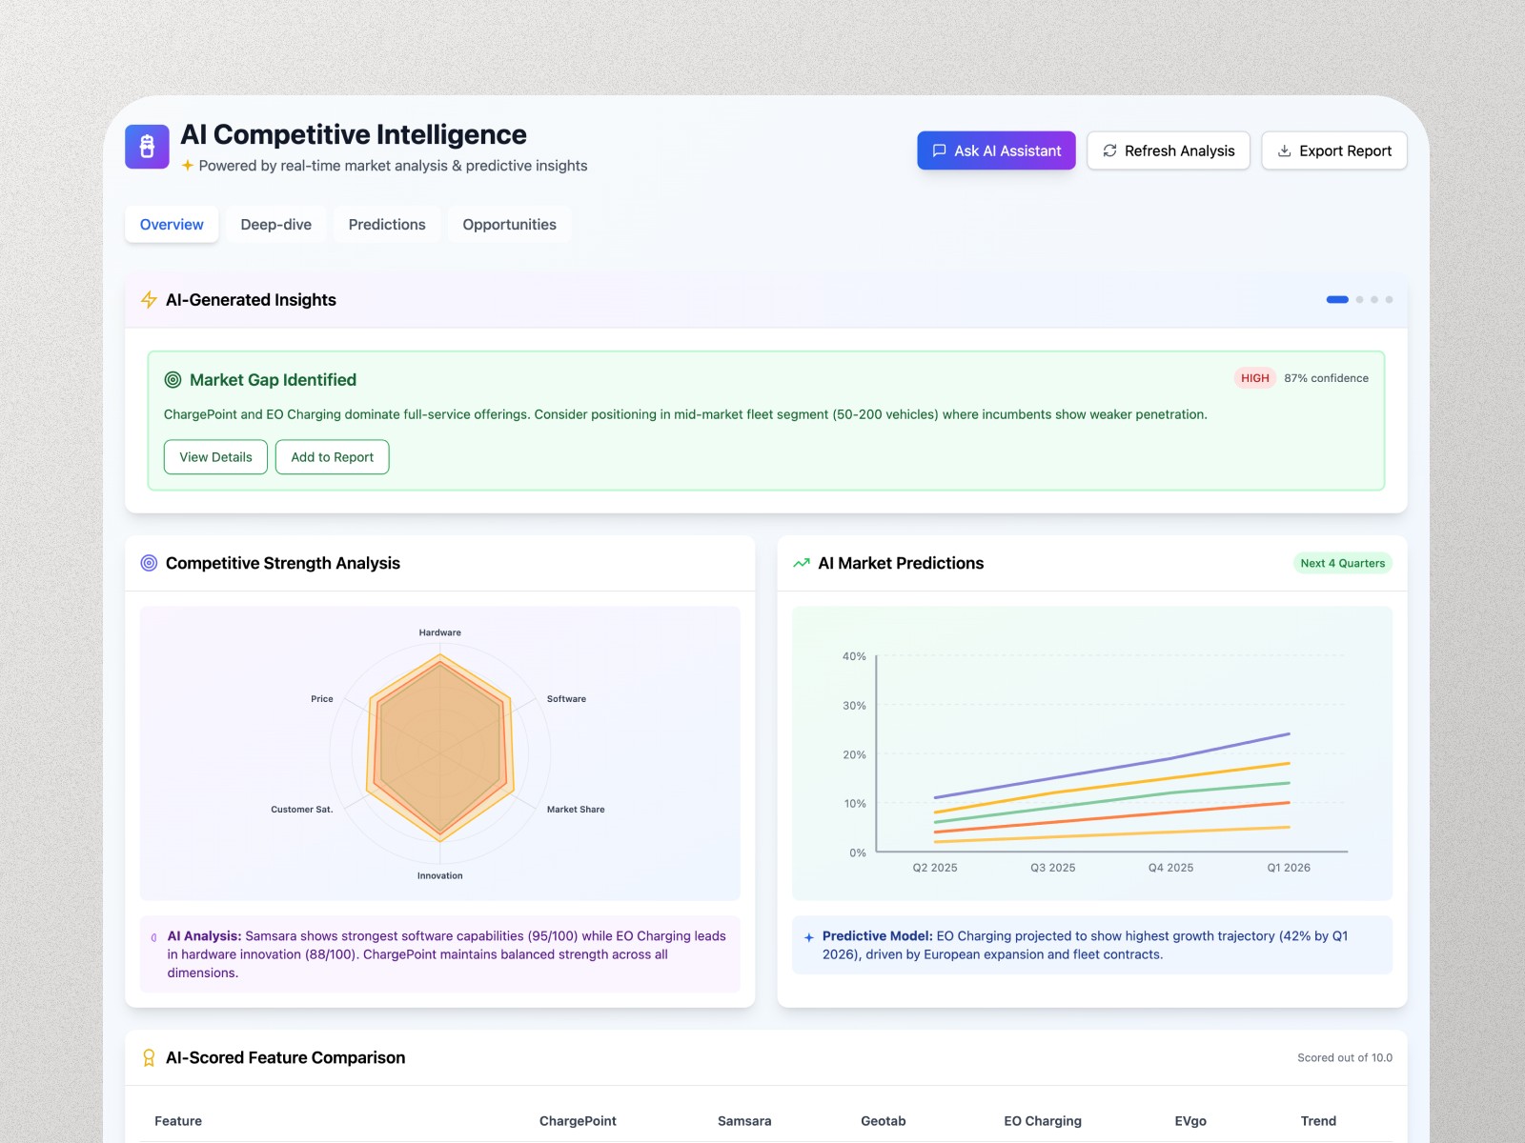Screen dimensions: 1525x1143
Task: Click the Next 4 Quarters badge
Action: coord(1342,563)
